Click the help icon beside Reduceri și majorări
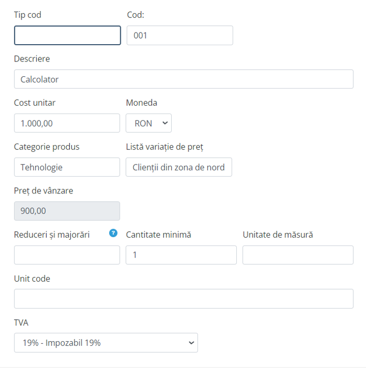 pos(113,233)
